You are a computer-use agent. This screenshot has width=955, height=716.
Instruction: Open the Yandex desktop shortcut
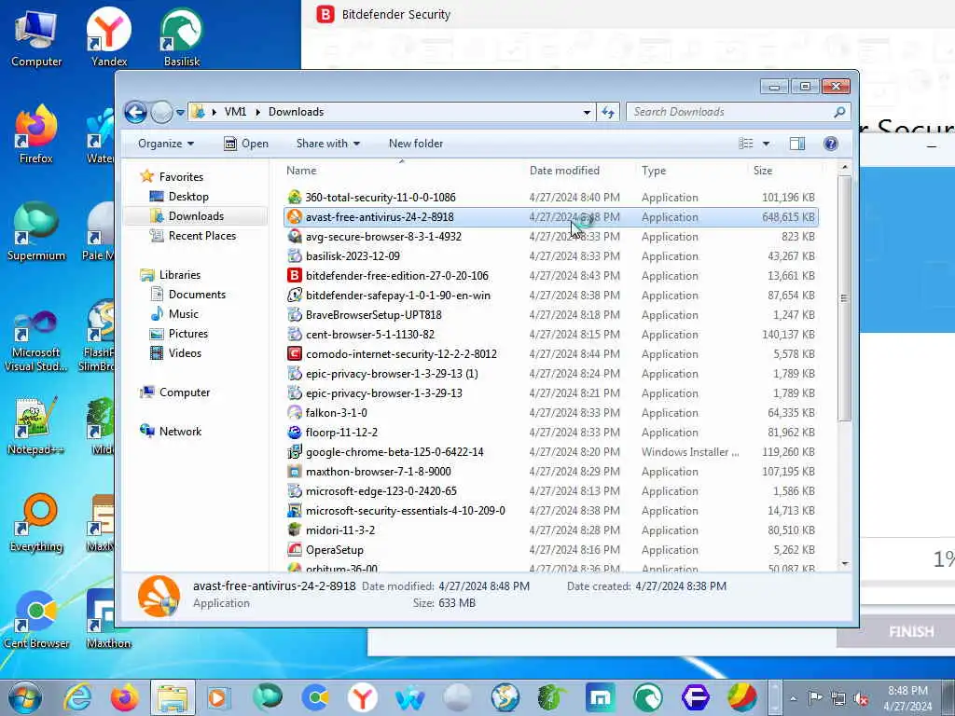[x=109, y=37]
